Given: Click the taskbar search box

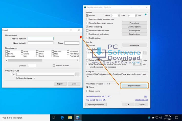Looking at the screenshot, I should click(x=25, y=118).
